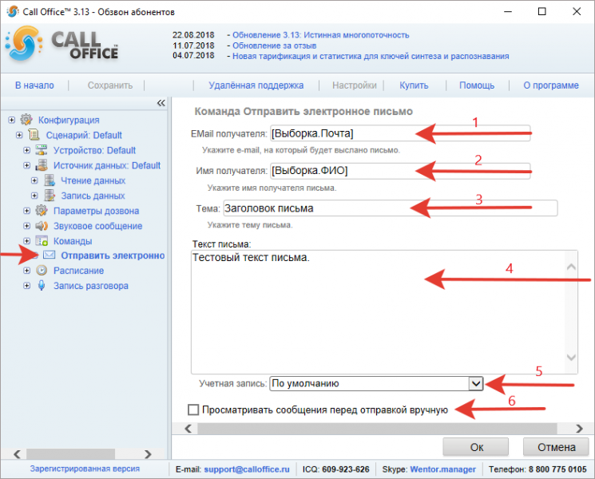Click the Команды icon in tree

pyautogui.click(x=42, y=241)
